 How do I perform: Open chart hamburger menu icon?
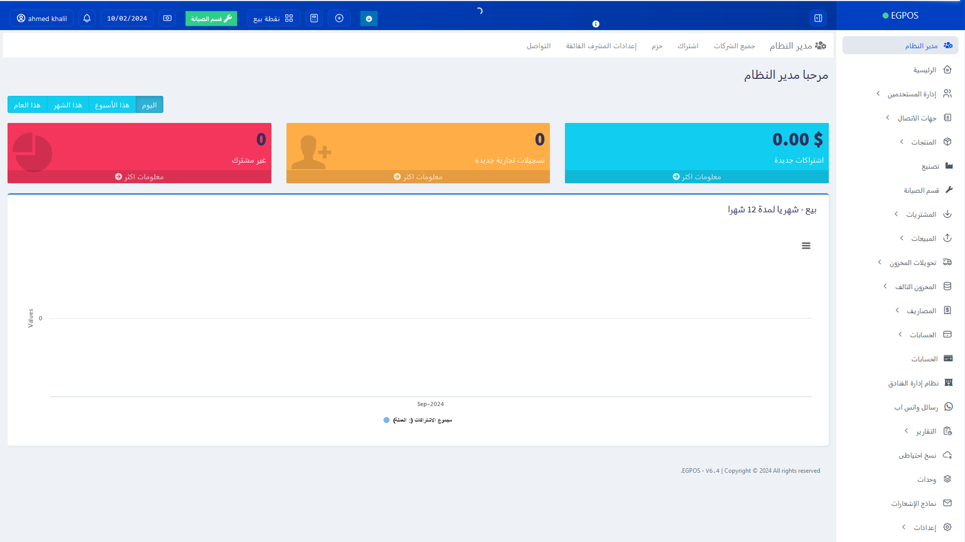coord(806,246)
